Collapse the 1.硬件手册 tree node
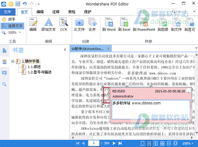This screenshot has width=198, height=147. [x=13, y=61]
